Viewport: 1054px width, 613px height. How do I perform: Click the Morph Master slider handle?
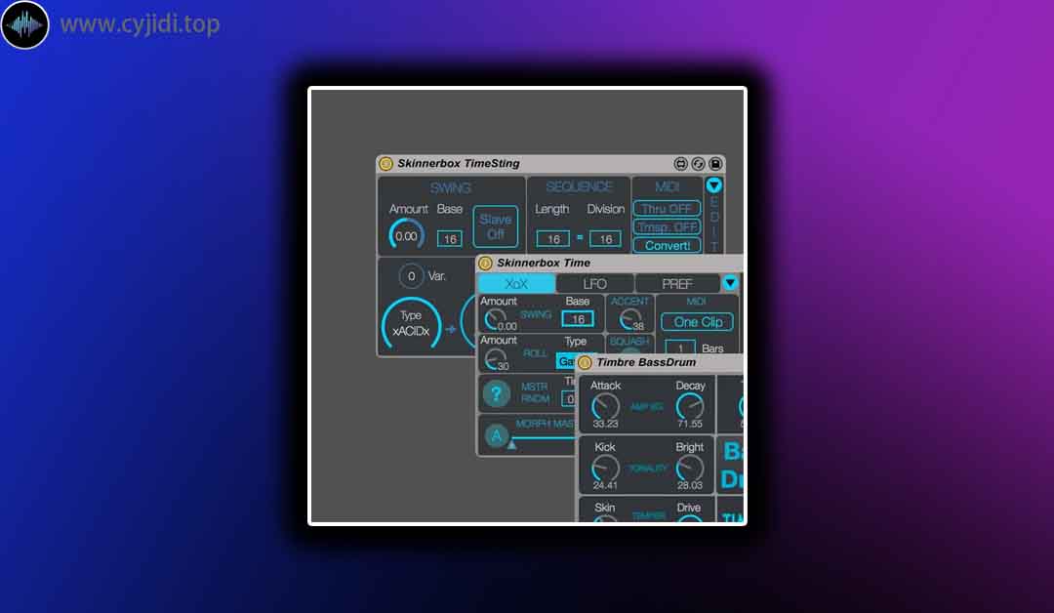[511, 443]
